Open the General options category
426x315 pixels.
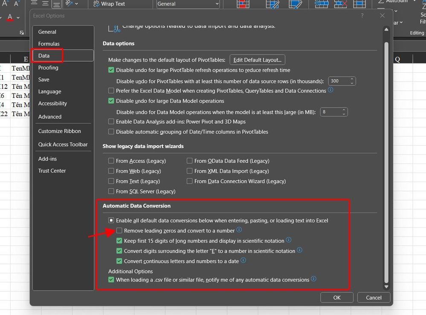tap(63, 32)
